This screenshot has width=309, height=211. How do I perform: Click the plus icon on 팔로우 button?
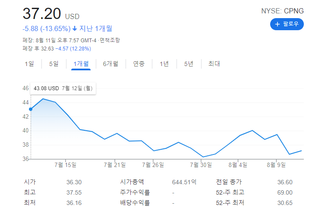click(x=277, y=24)
